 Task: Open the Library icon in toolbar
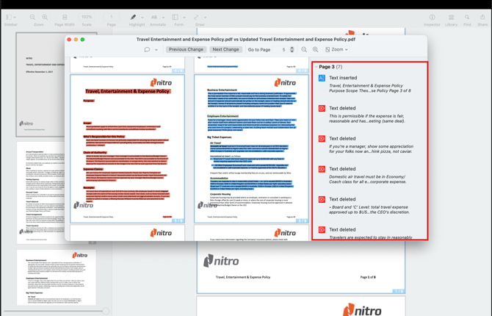[451, 17]
